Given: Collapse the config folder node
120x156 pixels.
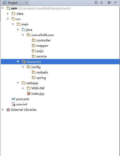Looking at the screenshot, I should pyautogui.click(x=23, y=67).
